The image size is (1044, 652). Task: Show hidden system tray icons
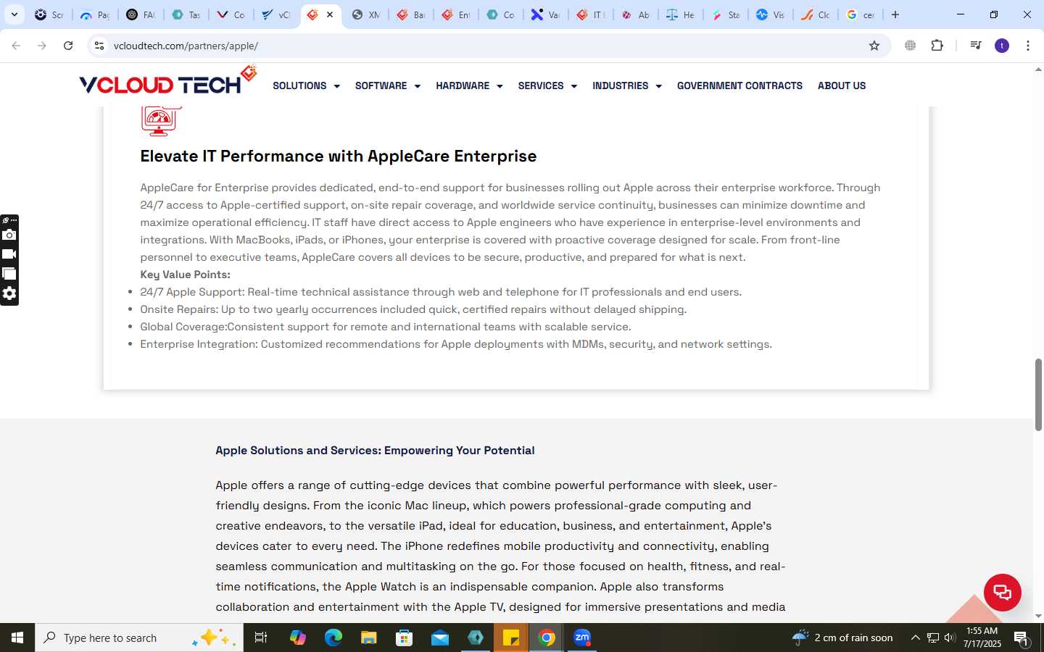pyautogui.click(x=915, y=638)
